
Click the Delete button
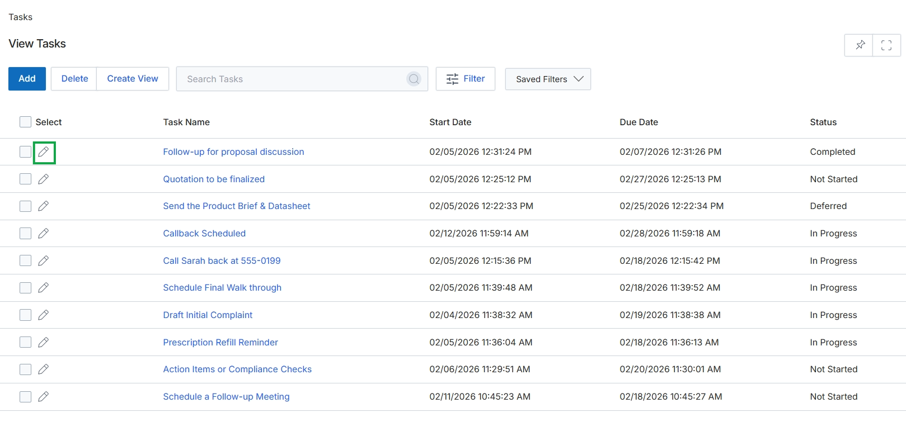click(74, 79)
